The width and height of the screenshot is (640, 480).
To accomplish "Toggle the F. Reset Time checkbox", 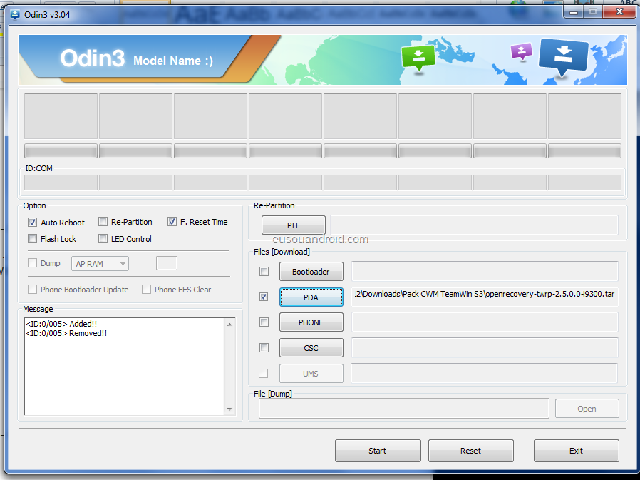I will tap(172, 222).
